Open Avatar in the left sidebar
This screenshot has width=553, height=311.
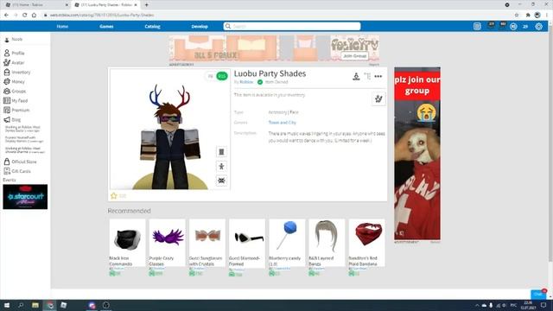coord(14,62)
